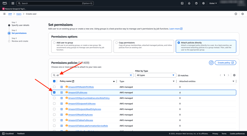Viewport: 247px width, 136px height.
Task: Open the help question mark icon
Action: click(x=196, y=3)
